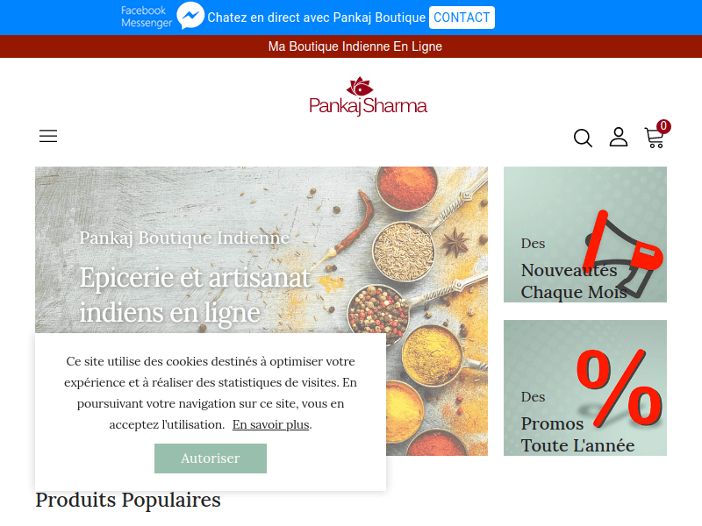Click the Facebook Messenger label text

click(x=147, y=17)
